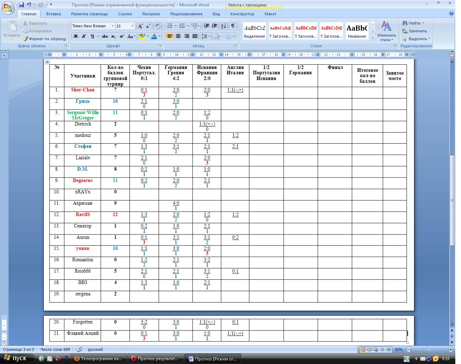The width and height of the screenshot is (461, 364).
Task: Click the Format Painter brush icon
Action: [26, 39]
